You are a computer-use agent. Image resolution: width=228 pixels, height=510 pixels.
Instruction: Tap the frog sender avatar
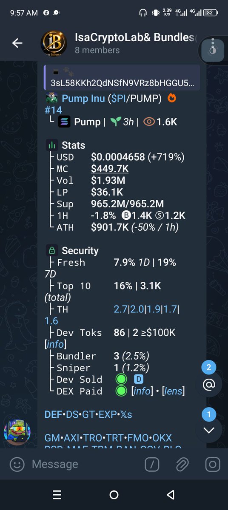pos(17,432)
